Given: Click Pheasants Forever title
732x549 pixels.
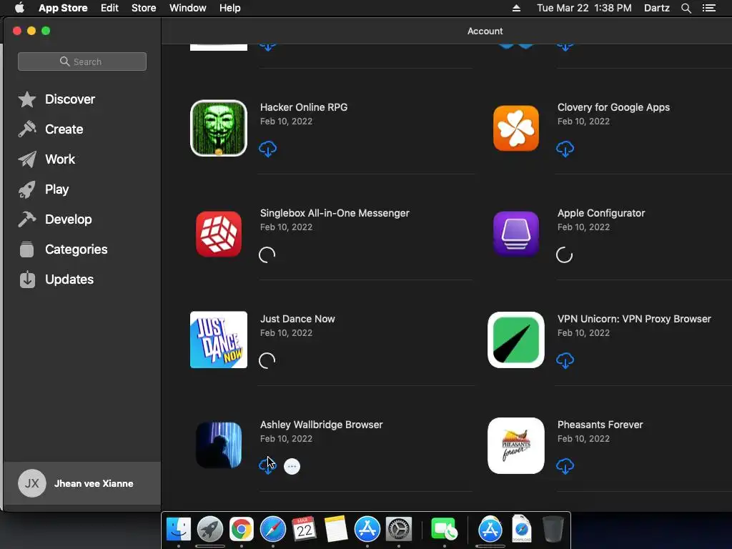Looking at the screenshot, I should pyautogui.click(x=600, y=425).
